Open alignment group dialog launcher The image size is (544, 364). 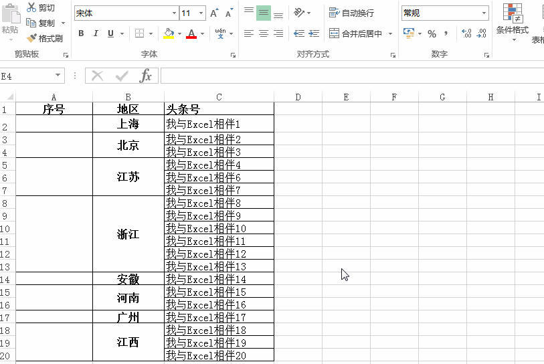coord(393,55)
